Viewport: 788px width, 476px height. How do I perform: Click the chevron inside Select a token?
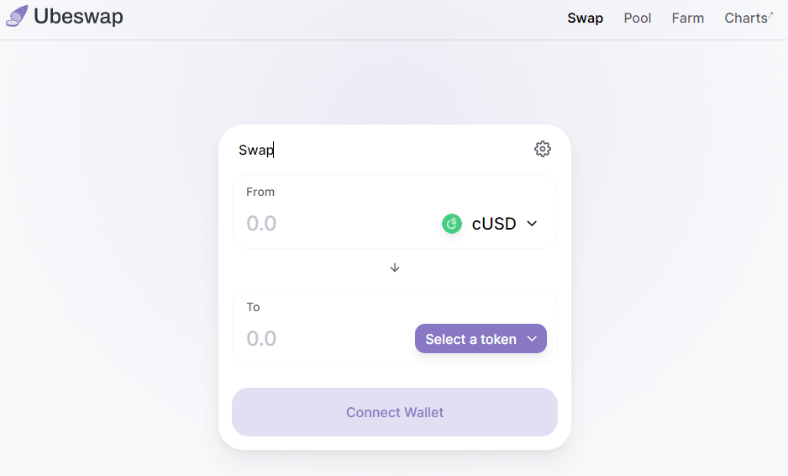532,339
